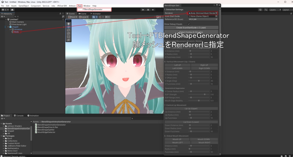The image size is (293, 157).
Task: Click the Pause button
Action: pyautogui.click(x=148, y=10)
